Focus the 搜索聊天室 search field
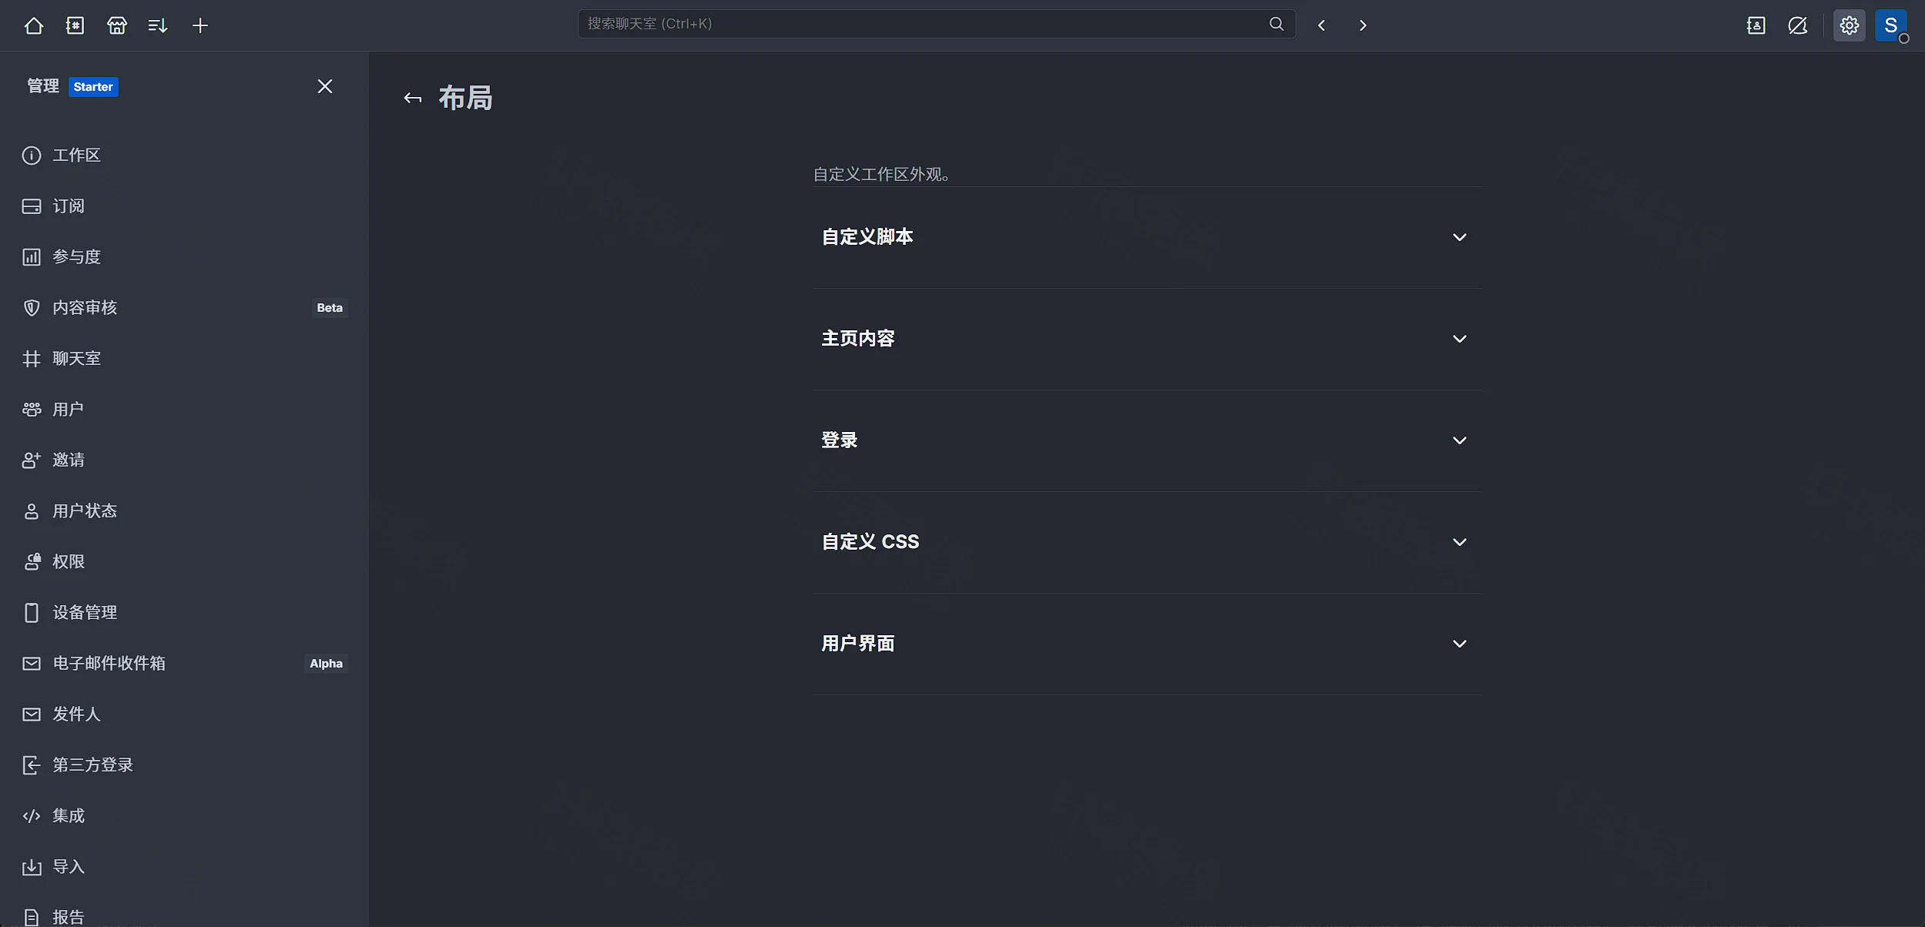 click(x=937, y=24)
